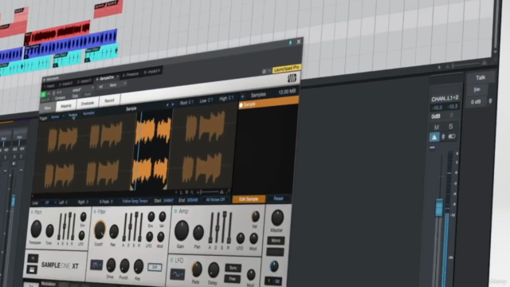Screen dimensions: 510x287
Task: Click the Edit Sample button
Action: click(249, 199)
